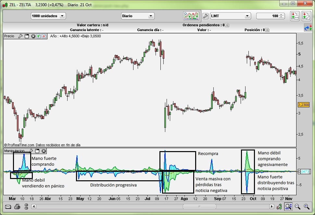Click the red down arrow in Precio panel

(x=44, y=36)
